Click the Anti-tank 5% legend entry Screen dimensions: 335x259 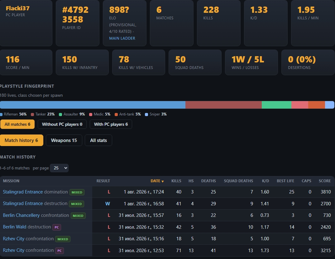128,114
